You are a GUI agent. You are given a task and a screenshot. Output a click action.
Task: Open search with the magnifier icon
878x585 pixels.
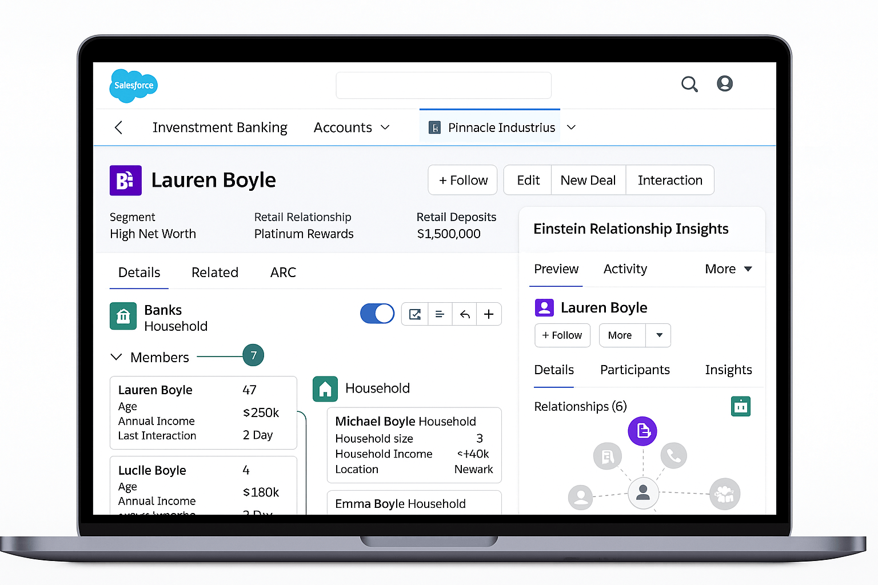[689, 84]
